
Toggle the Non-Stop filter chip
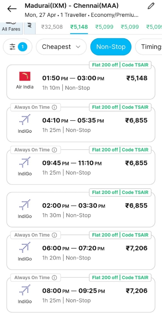pos(111,47)
